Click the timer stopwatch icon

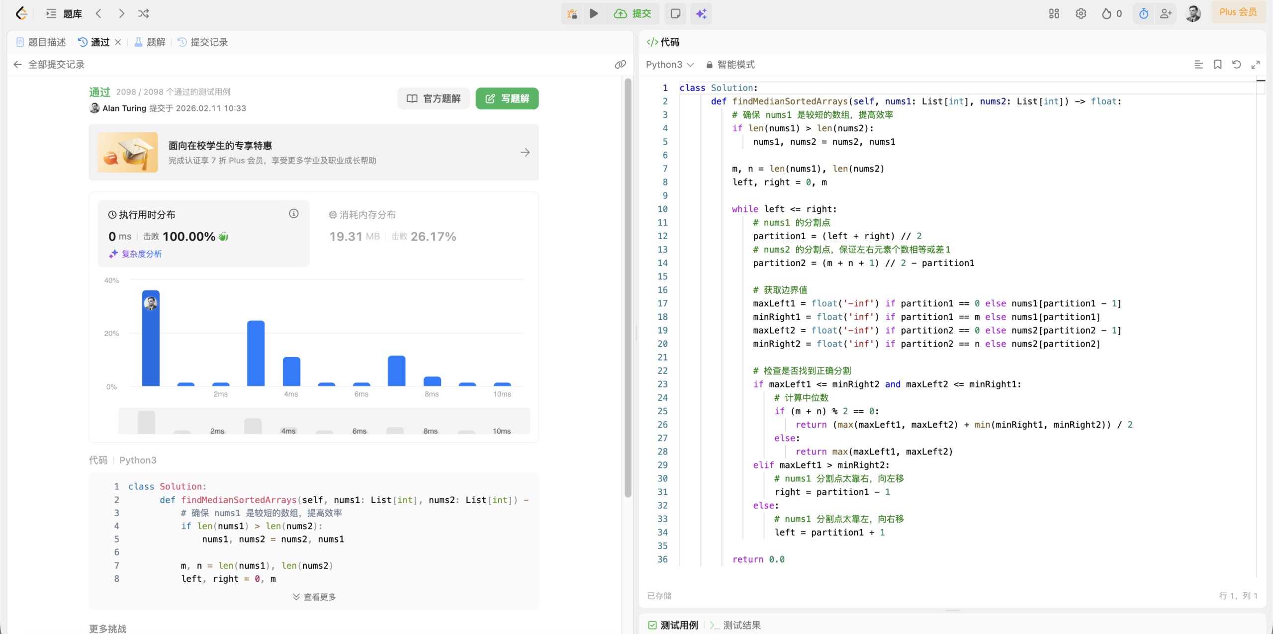click(x=1144, y=13)
